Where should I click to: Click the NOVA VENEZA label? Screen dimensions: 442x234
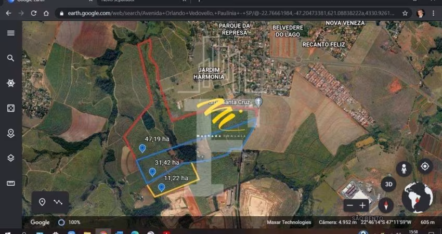(x=345, y=23)
